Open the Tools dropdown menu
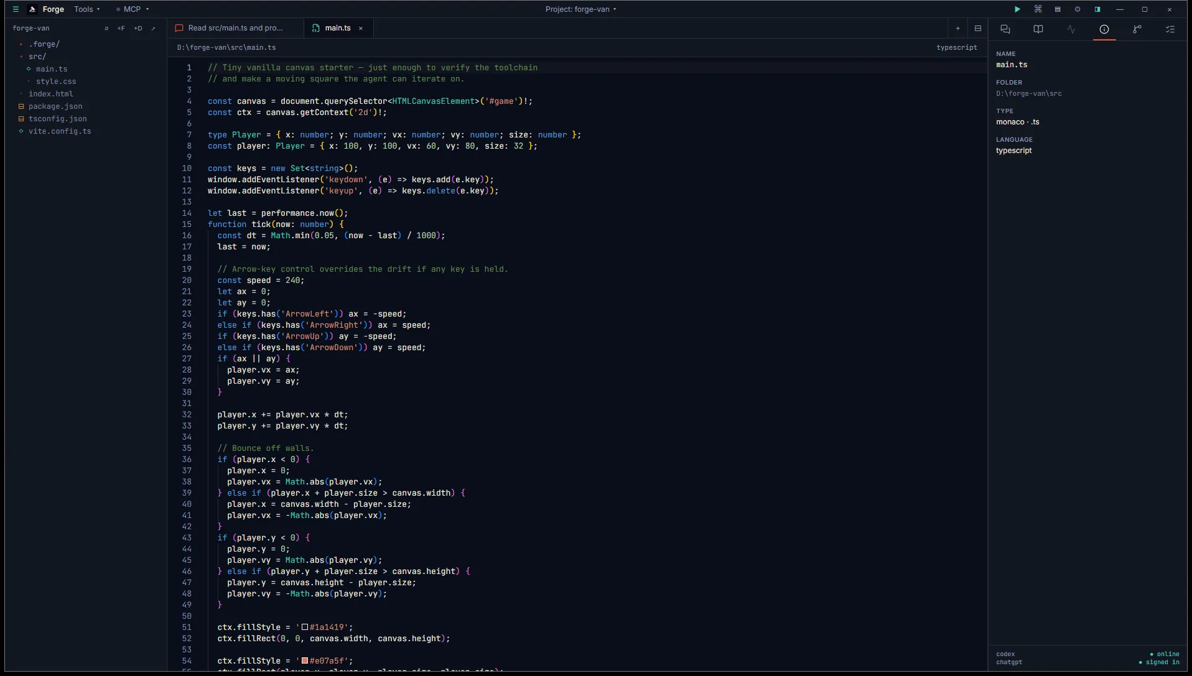Image resolution: width=1192 pixels, height=676 pixels. pyautogui.click(x=86, y=9)
